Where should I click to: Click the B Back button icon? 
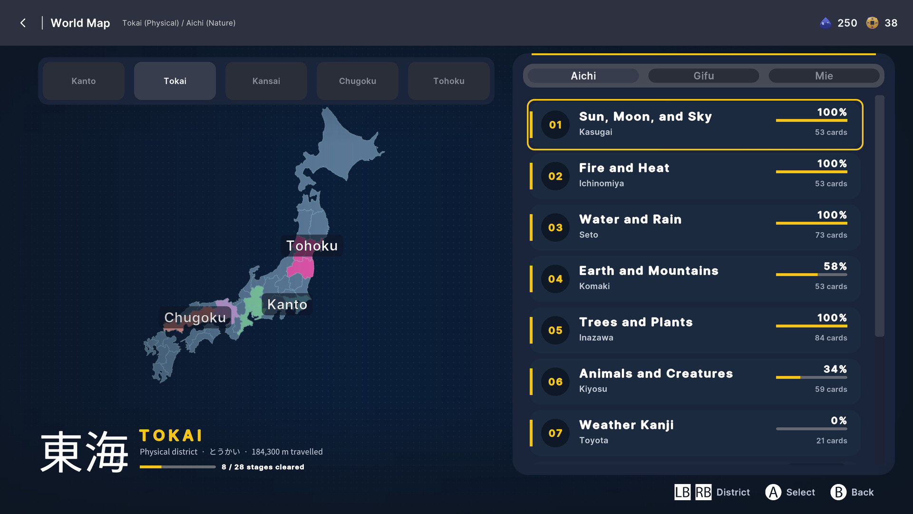pos(838,492)
